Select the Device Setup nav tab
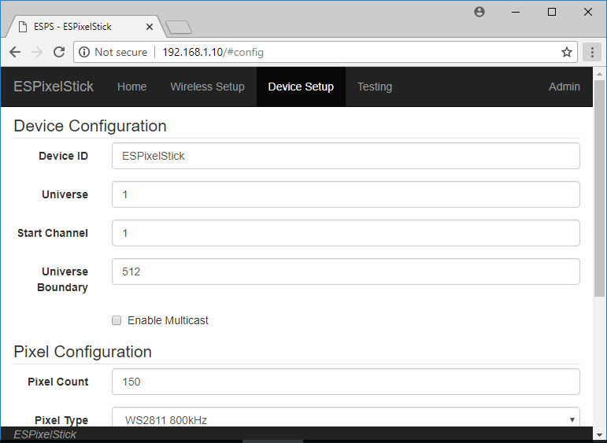This screenshot has width=607, height=443. point(301,87)
